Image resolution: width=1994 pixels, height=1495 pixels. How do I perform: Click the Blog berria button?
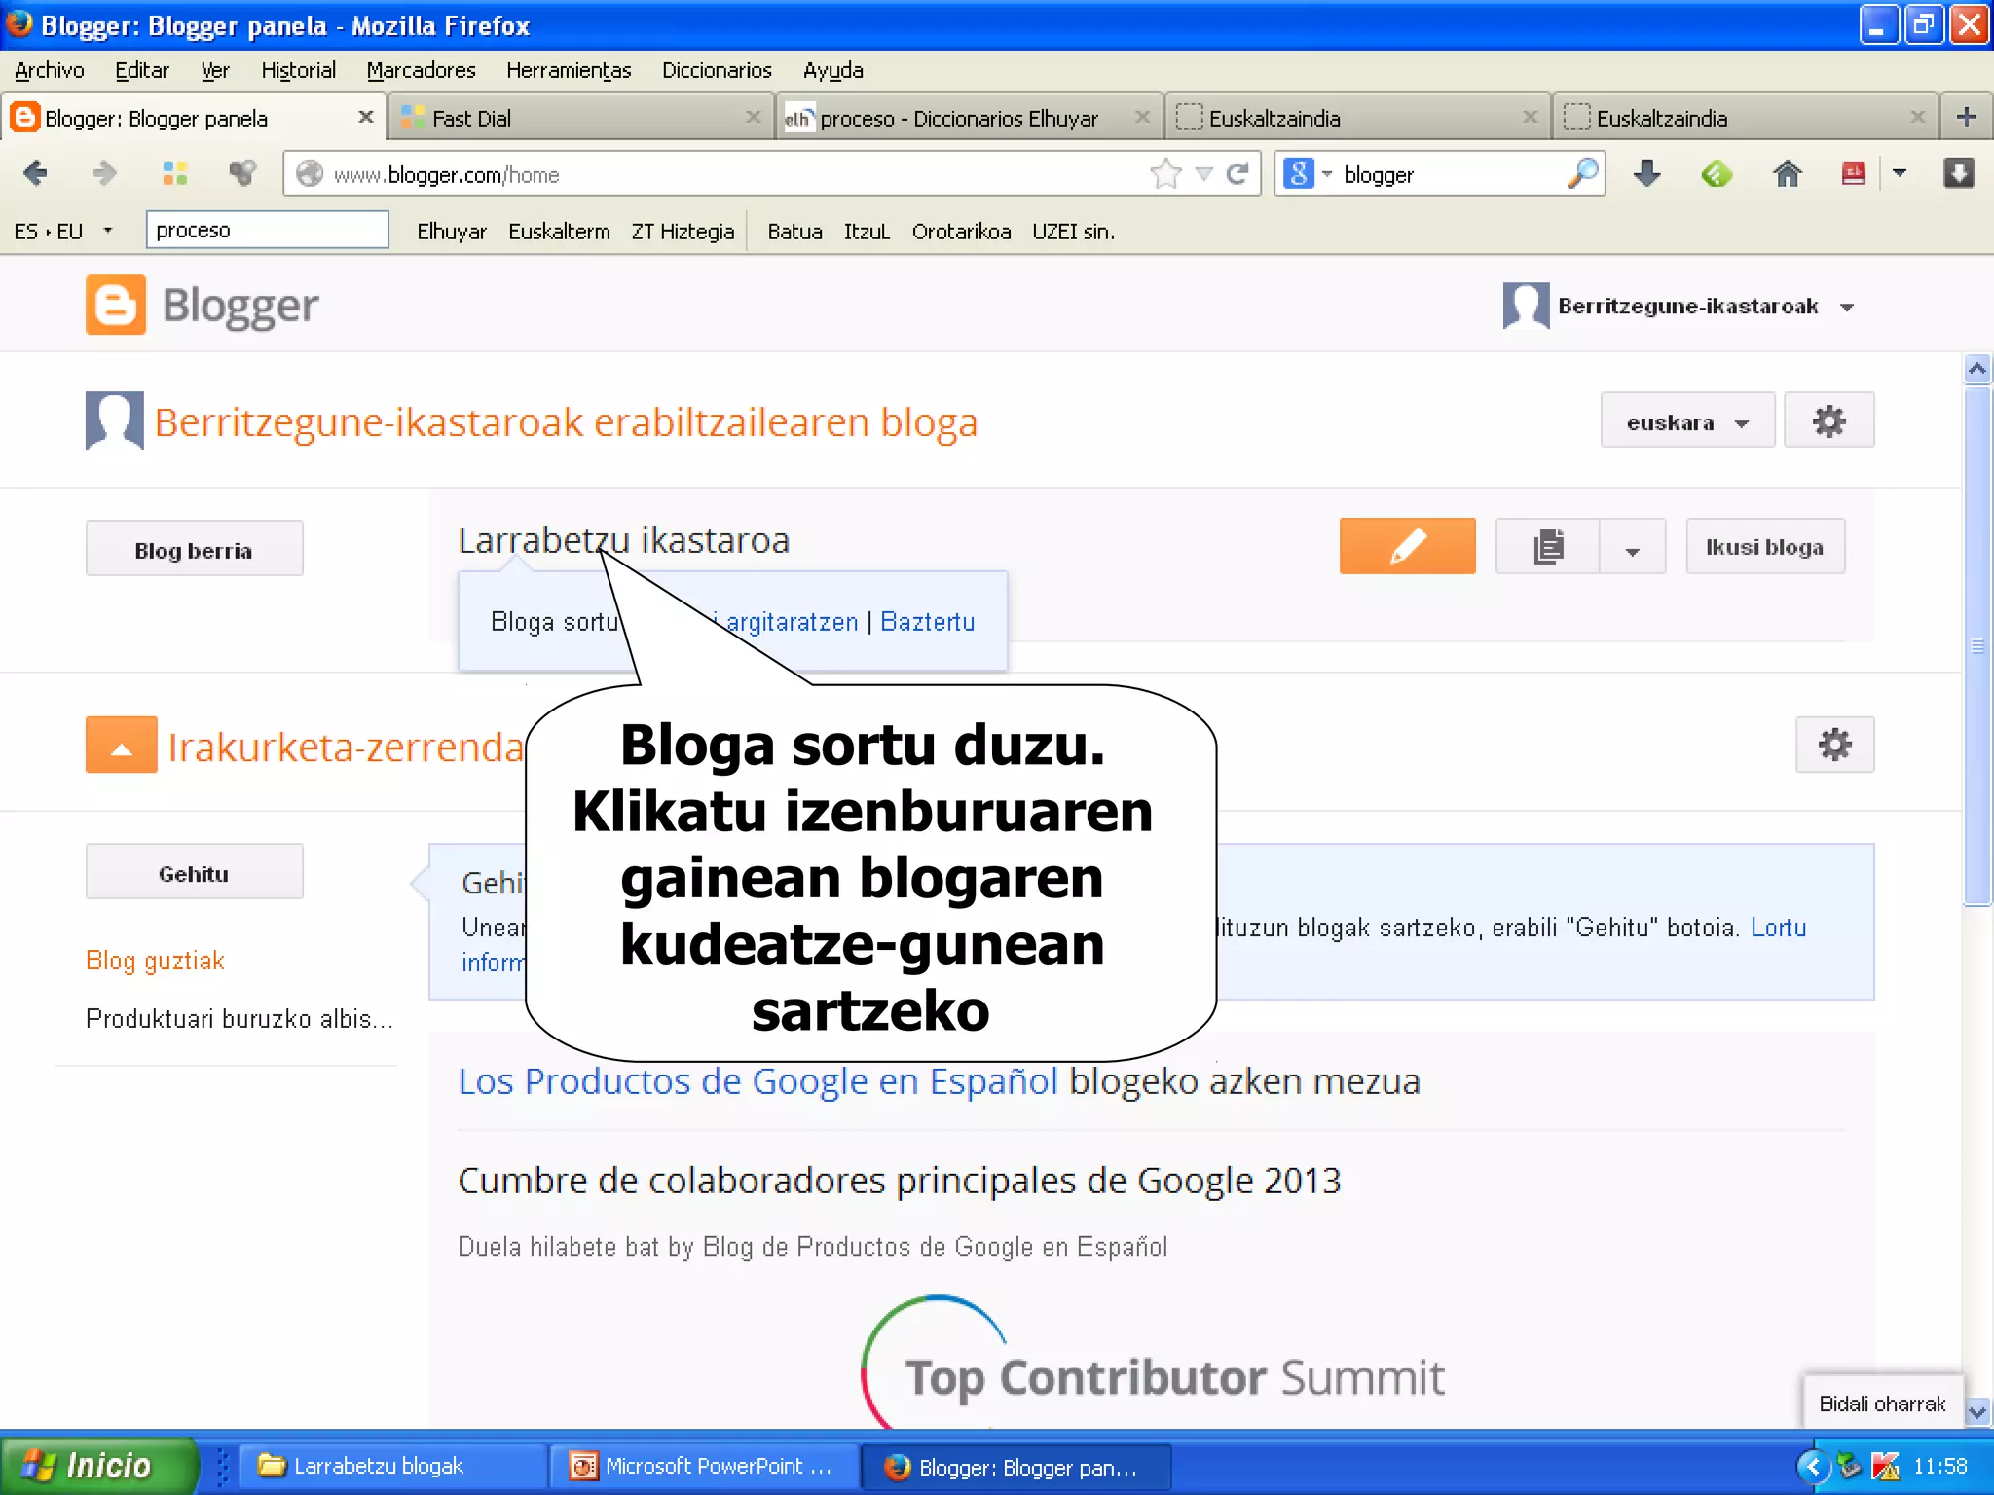[x=194, y=550]
